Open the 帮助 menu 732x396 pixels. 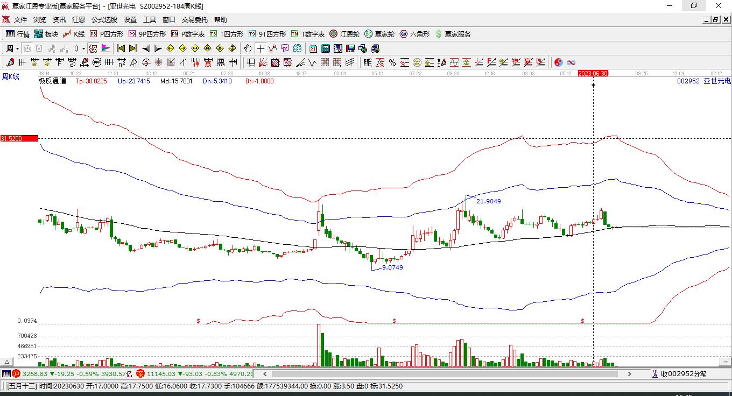[x=221, y=20]
